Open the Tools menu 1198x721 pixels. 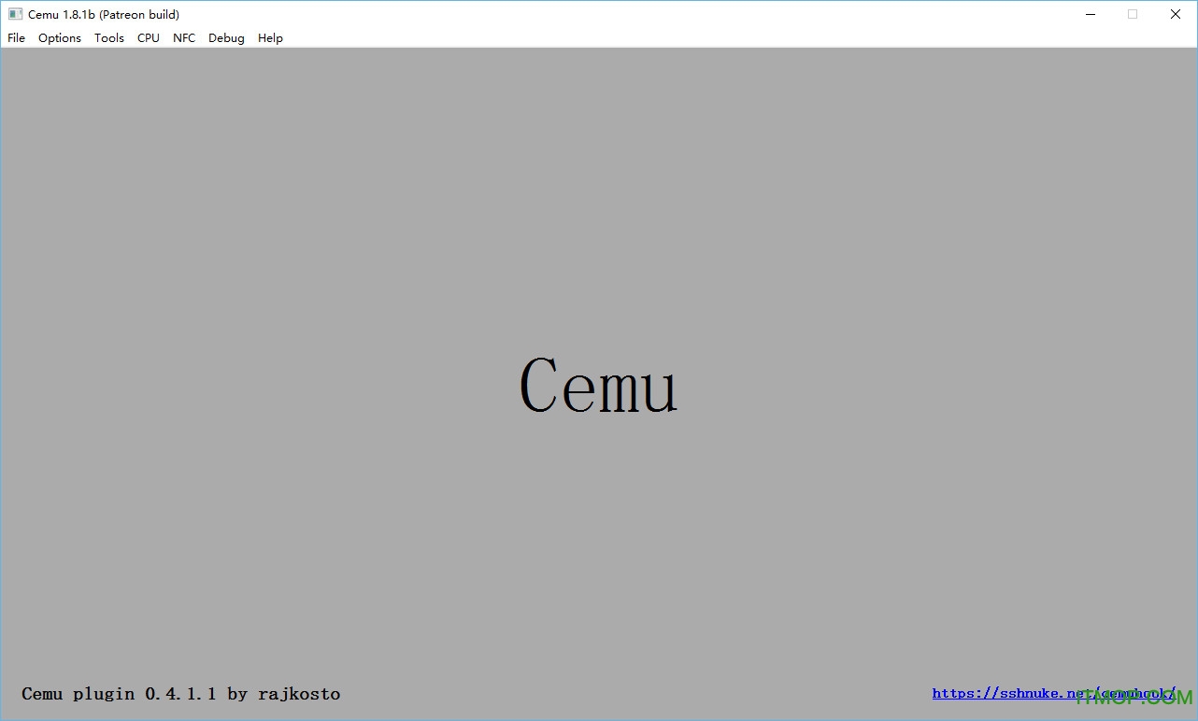(x=108, y=38)
